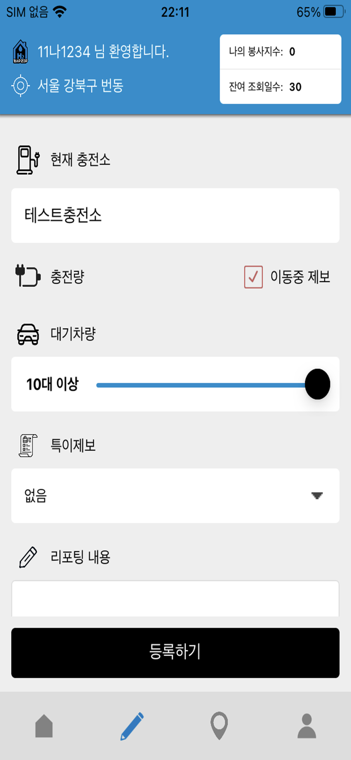Image resolution: width=351 pixels, height=760 pixels.
Task: Click the current charging station (현재 충전소) icon
Action: [x=26, y=159]
